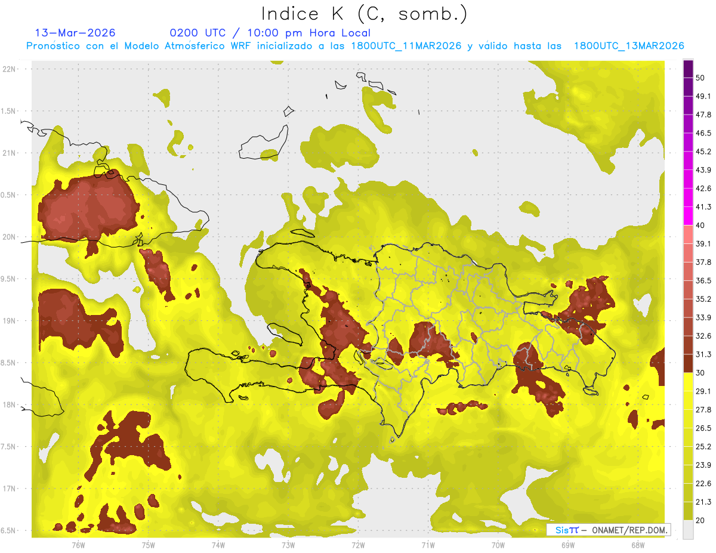716x553 pixels.
Task: Click the colorbar value '49.1'
Action: pos(703,96)
